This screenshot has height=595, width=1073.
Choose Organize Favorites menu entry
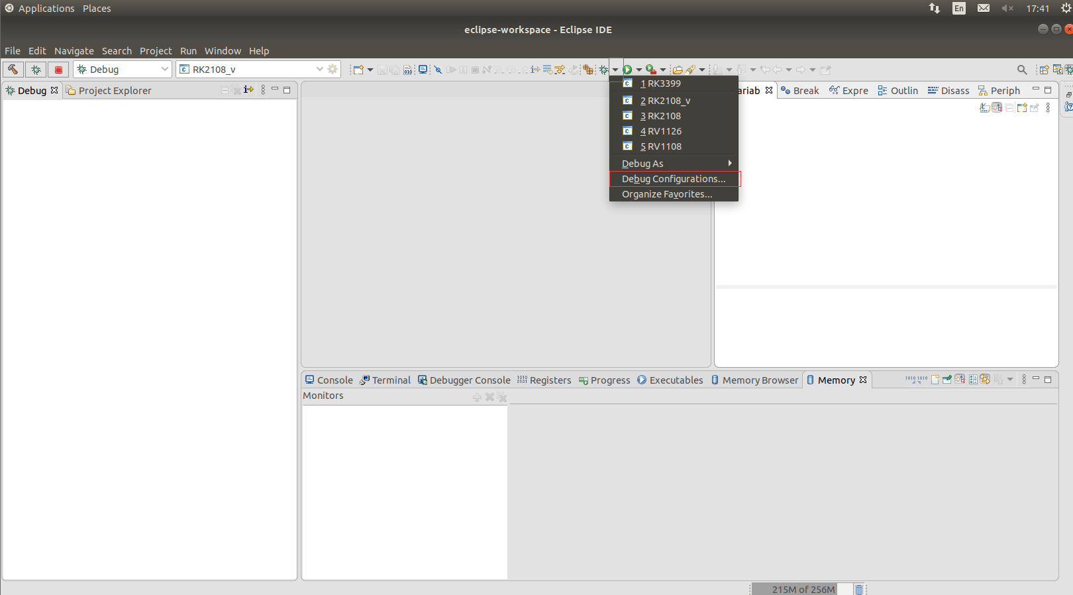(x=674, y=194)
